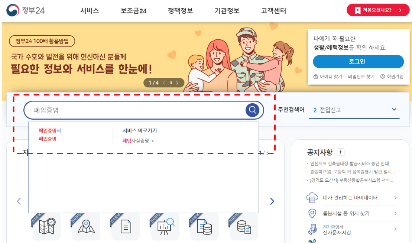
Task: Open notice 중등학교 성적증명서 발급 일시
Action: click(x=352, y=172)
